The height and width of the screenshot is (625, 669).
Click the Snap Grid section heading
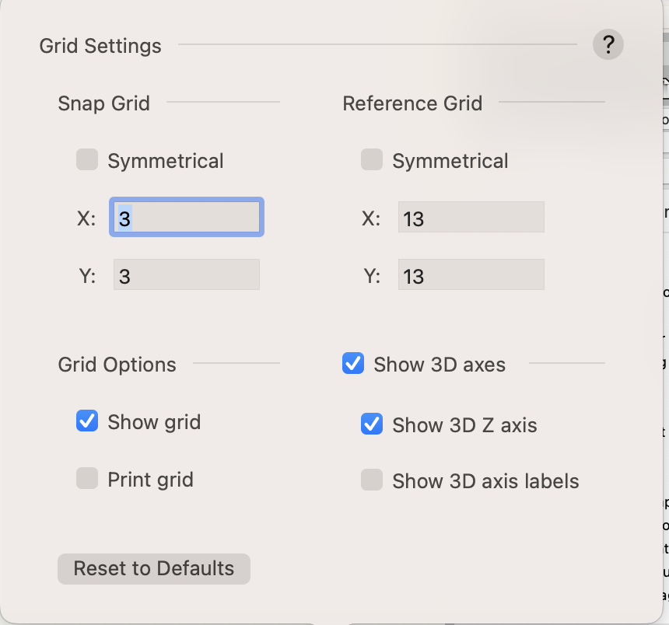pyautogui.click(x=103, y=103)
